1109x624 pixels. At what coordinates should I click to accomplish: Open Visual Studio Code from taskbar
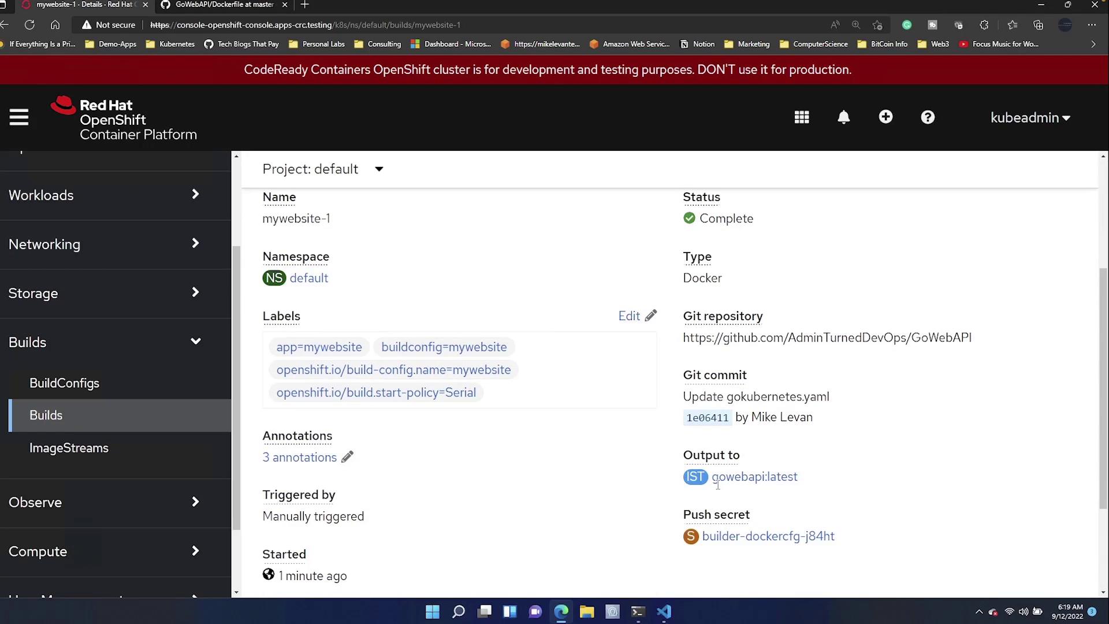[x=664, y=612]
